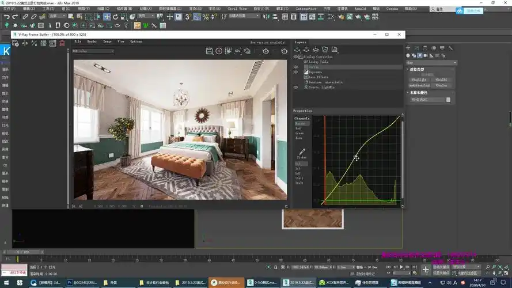
Task: Click the VFB clear image icon
Action: click(219, 51)
